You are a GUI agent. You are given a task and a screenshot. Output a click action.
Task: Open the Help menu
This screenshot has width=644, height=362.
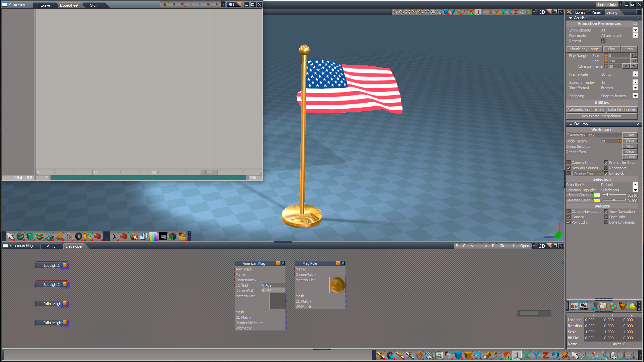click(612, 4)
